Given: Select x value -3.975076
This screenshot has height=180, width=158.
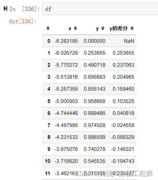Looking at the screenshot, I should [x=66, y=149].
